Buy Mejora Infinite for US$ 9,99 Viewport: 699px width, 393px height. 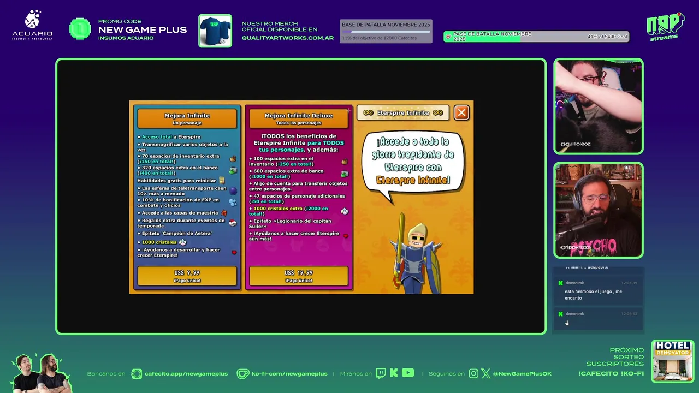tap(187, 276)
